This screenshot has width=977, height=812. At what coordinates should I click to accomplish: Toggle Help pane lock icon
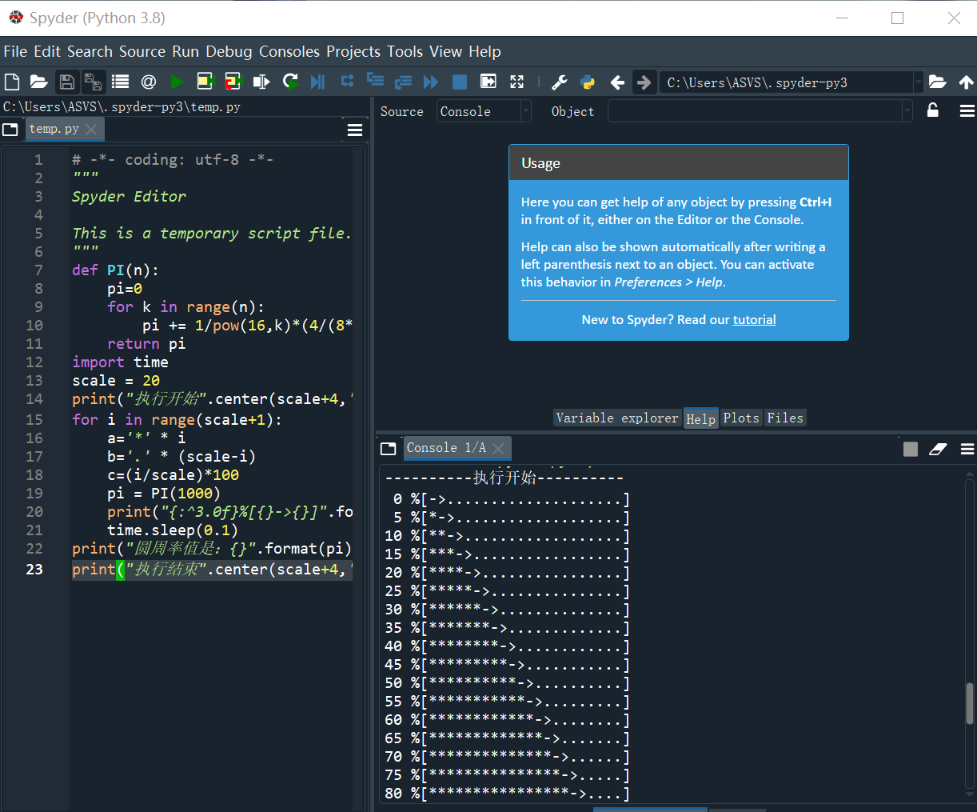932,110
